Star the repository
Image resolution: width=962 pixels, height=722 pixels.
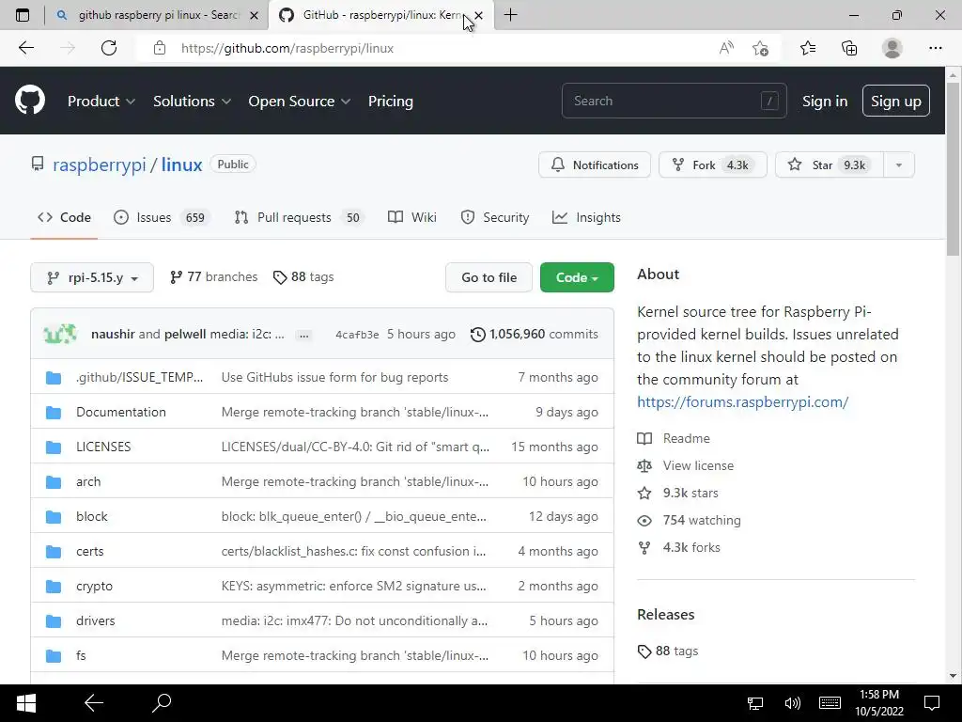point(830,165)
